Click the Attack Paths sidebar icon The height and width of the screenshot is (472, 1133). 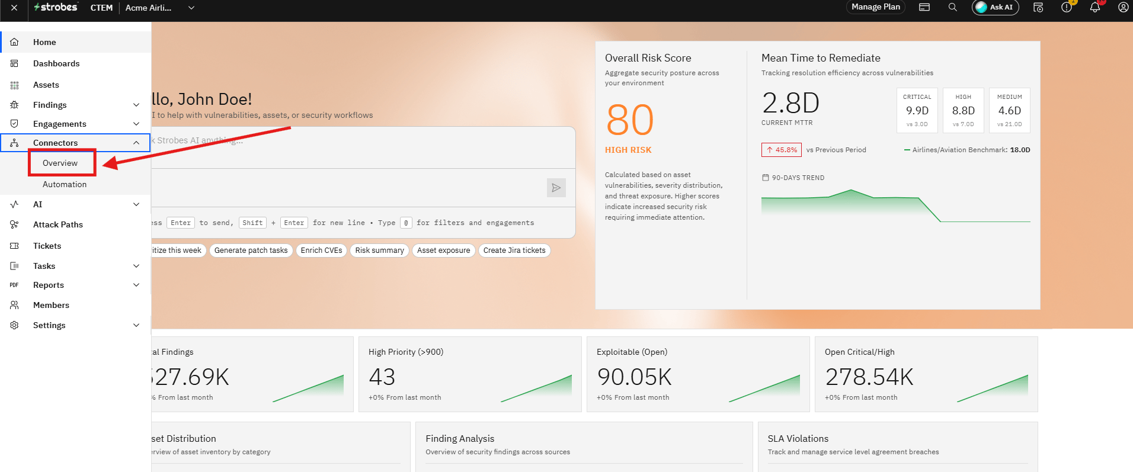(x=14, y=224)
